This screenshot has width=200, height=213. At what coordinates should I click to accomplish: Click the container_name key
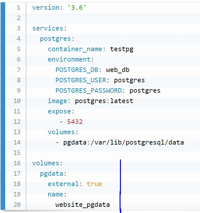pos(75,49)
